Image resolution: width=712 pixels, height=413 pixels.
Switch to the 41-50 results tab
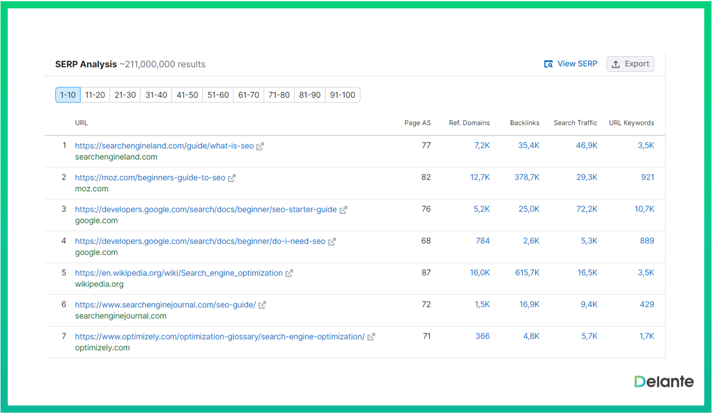tap(187, 95)
